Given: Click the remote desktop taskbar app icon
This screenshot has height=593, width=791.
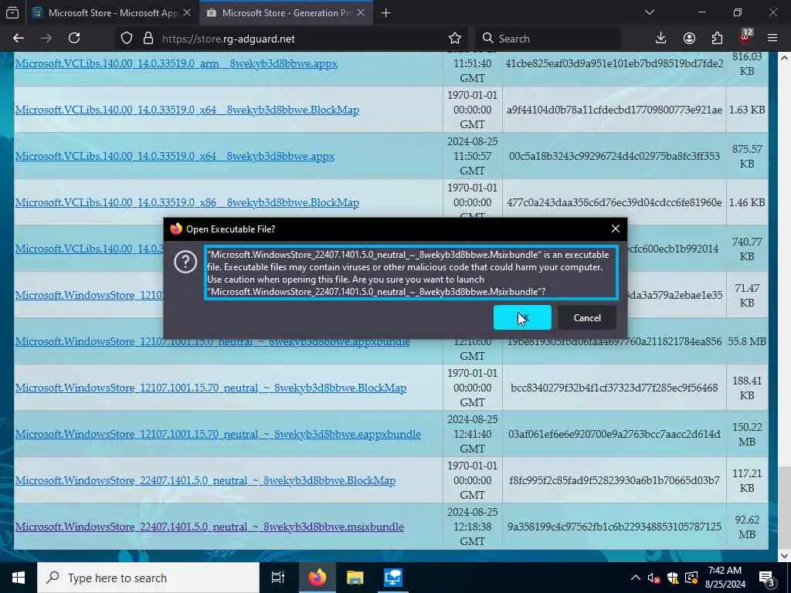Looking at the screenshot, I should coord(392,578).
